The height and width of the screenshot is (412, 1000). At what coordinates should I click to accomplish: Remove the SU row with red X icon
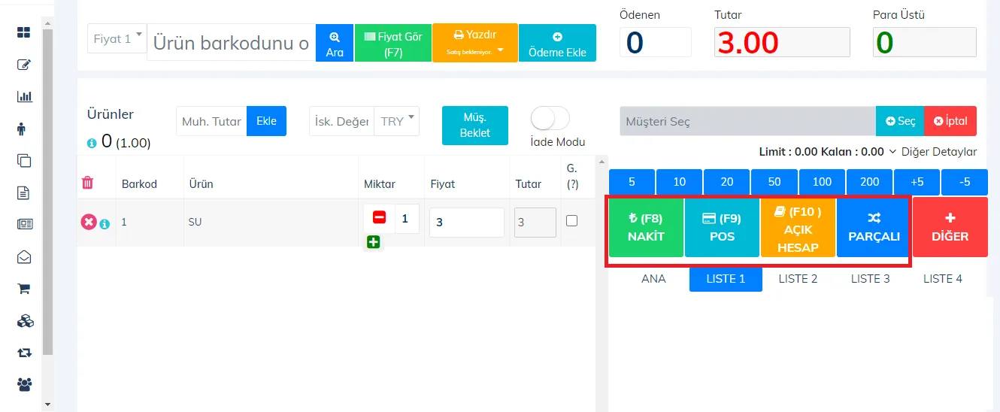[x=88, y=222]
